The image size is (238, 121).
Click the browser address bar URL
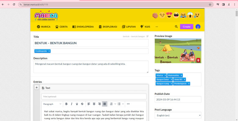[x=36, y=5]
